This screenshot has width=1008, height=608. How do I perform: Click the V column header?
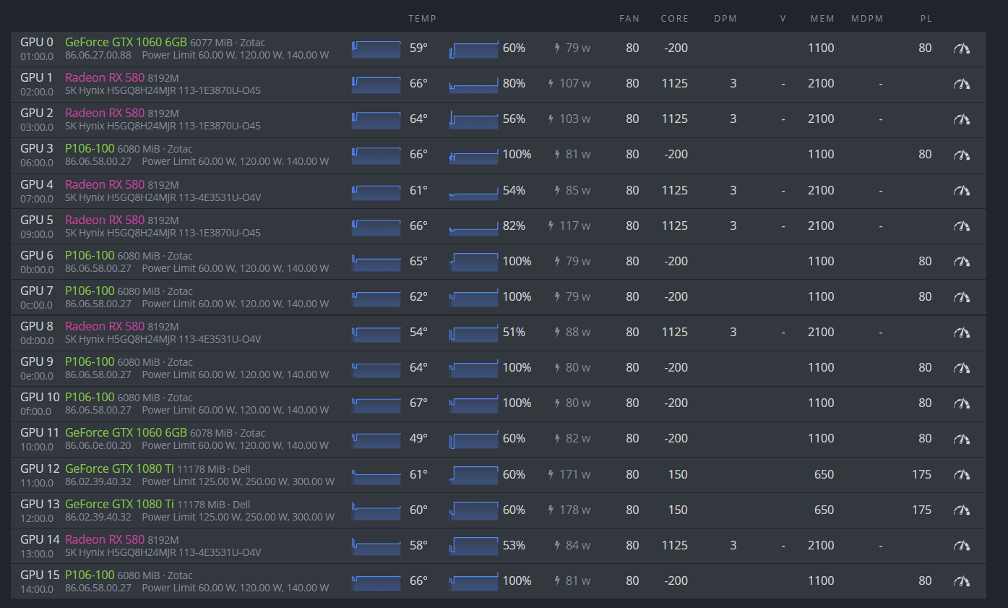[x=783, y=19]
